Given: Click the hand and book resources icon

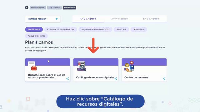Looking at the screenshot, I should (x=129, y=67).
